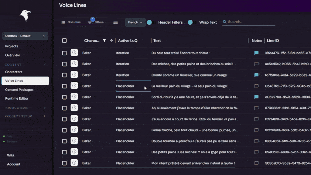Screen dimensions: 311x175
Task: Toggle Character column sort arrow
Action: click(111, 41)
